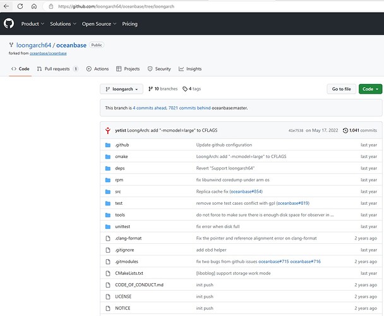The image size is (384, 316).
Task: Click the tag icon next to 4 tags
Action: click(x=185, y=89)
